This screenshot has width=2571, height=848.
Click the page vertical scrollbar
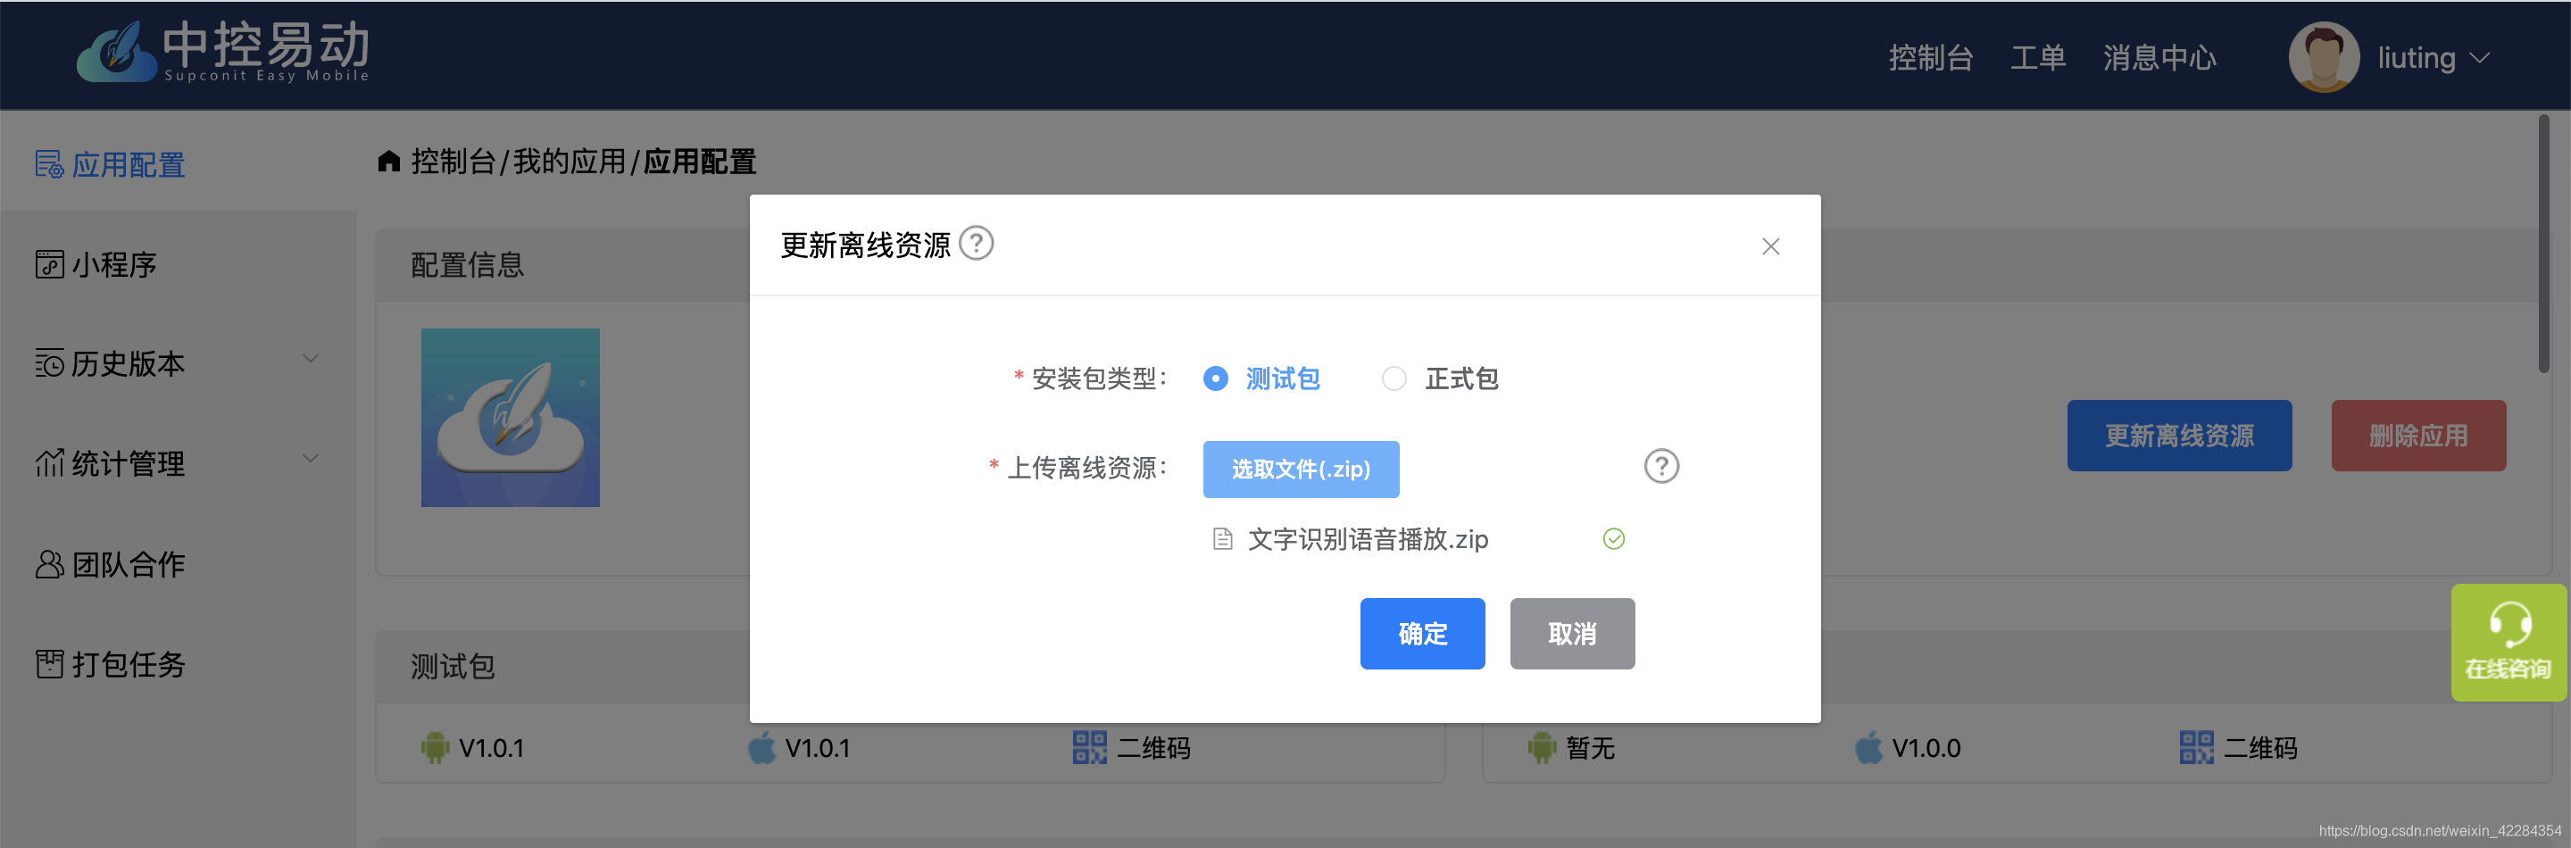point(2544,245)
